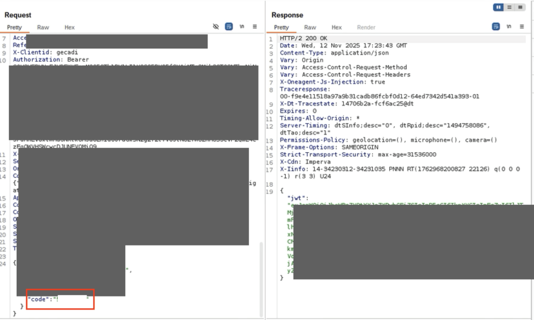Click the "code" field value in request body
Screen dimensions: 534x320
pyautogui.click(x=73, y=299)
